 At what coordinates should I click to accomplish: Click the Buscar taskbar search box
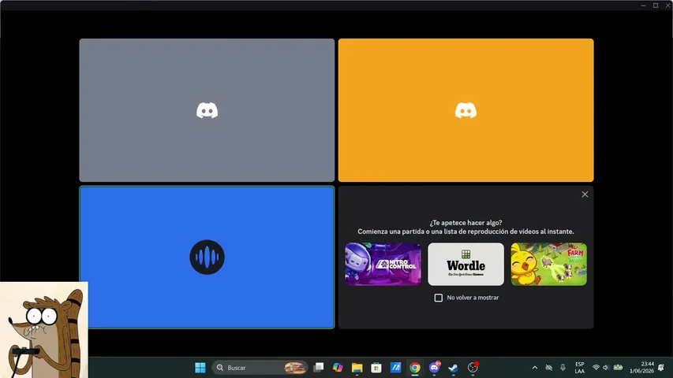pyautogui.click(x=260, y=367)
